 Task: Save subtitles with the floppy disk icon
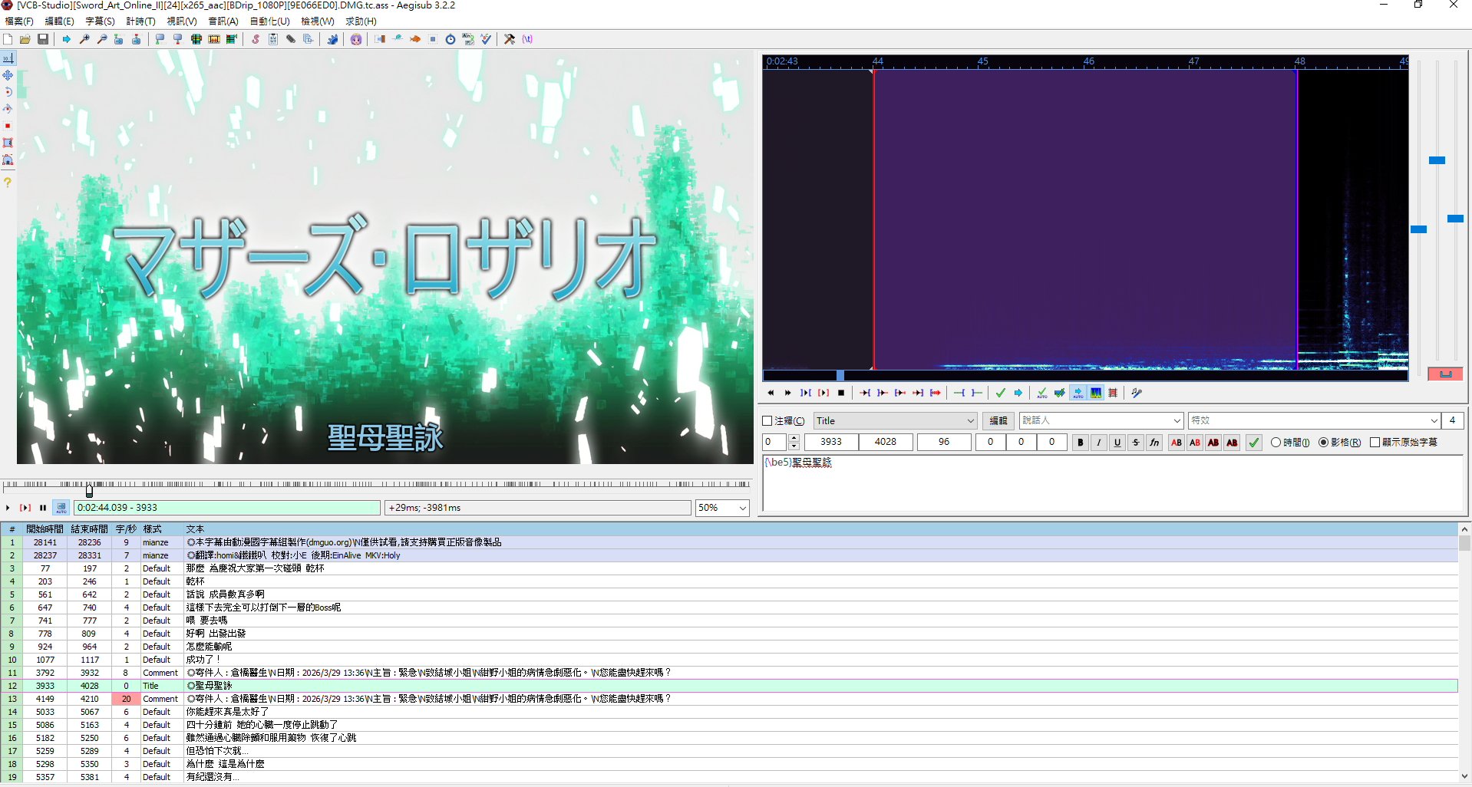[43, 39]
